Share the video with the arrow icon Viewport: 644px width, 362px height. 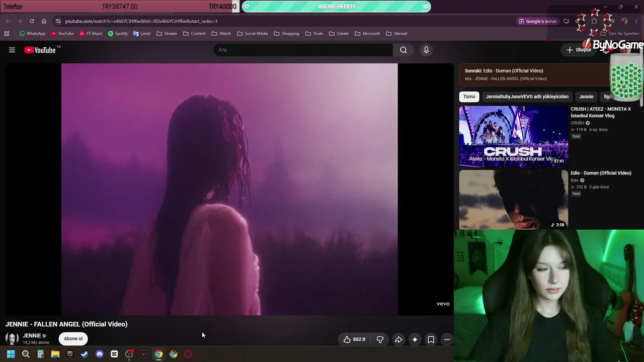point(398,339)
